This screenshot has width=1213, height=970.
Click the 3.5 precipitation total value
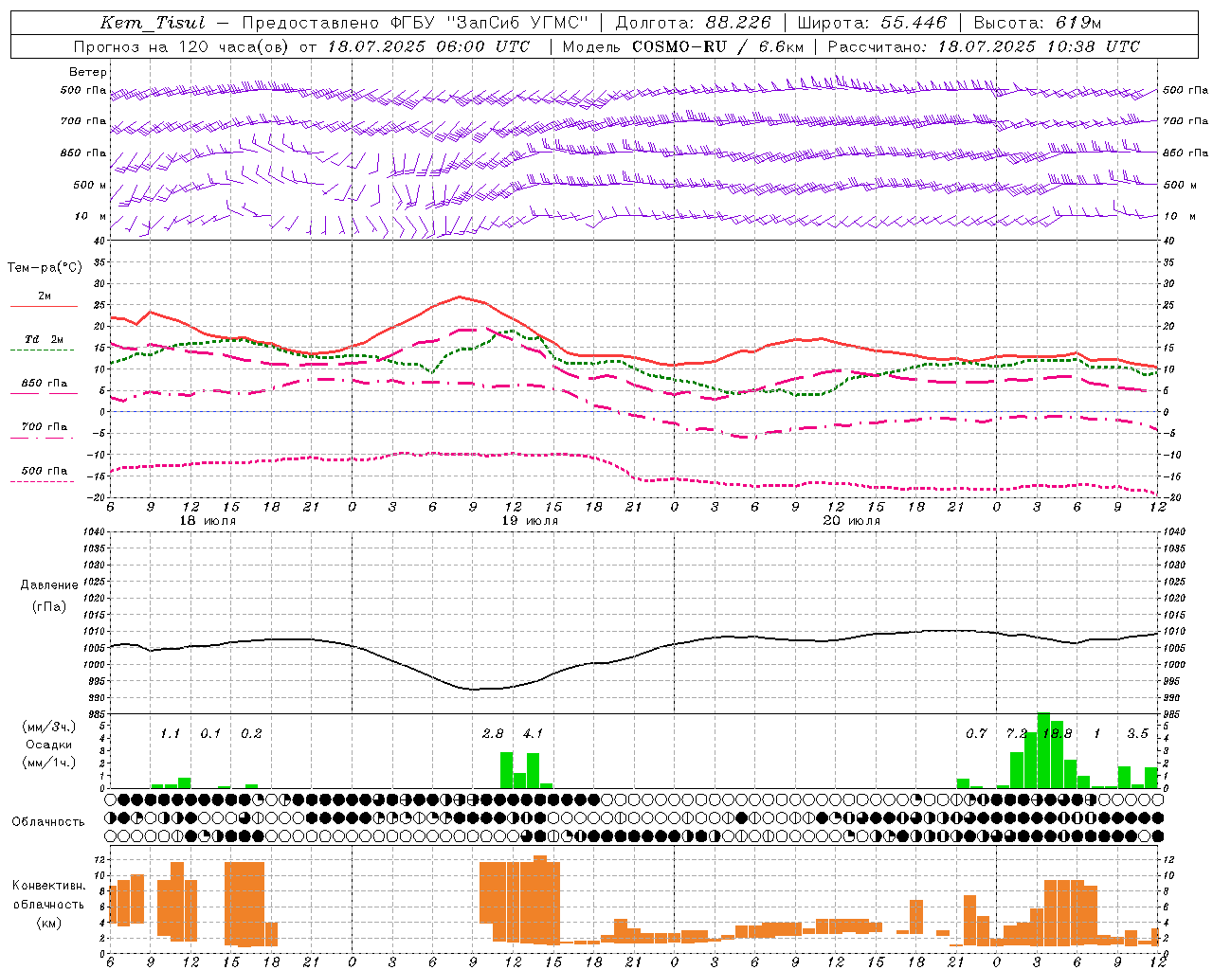point(1138,734)
